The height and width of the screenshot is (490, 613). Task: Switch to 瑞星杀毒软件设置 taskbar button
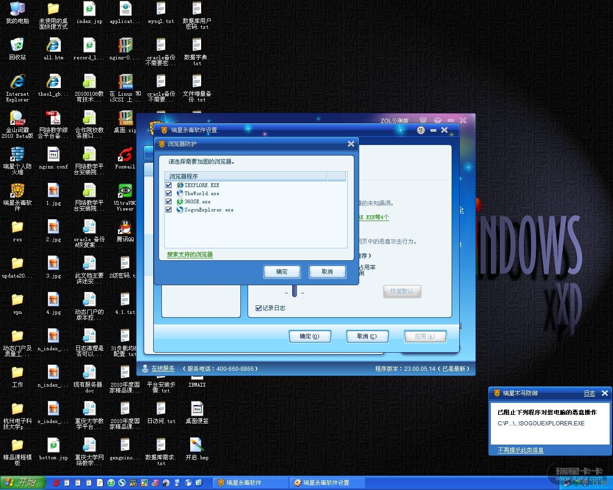tap(328, 483)
